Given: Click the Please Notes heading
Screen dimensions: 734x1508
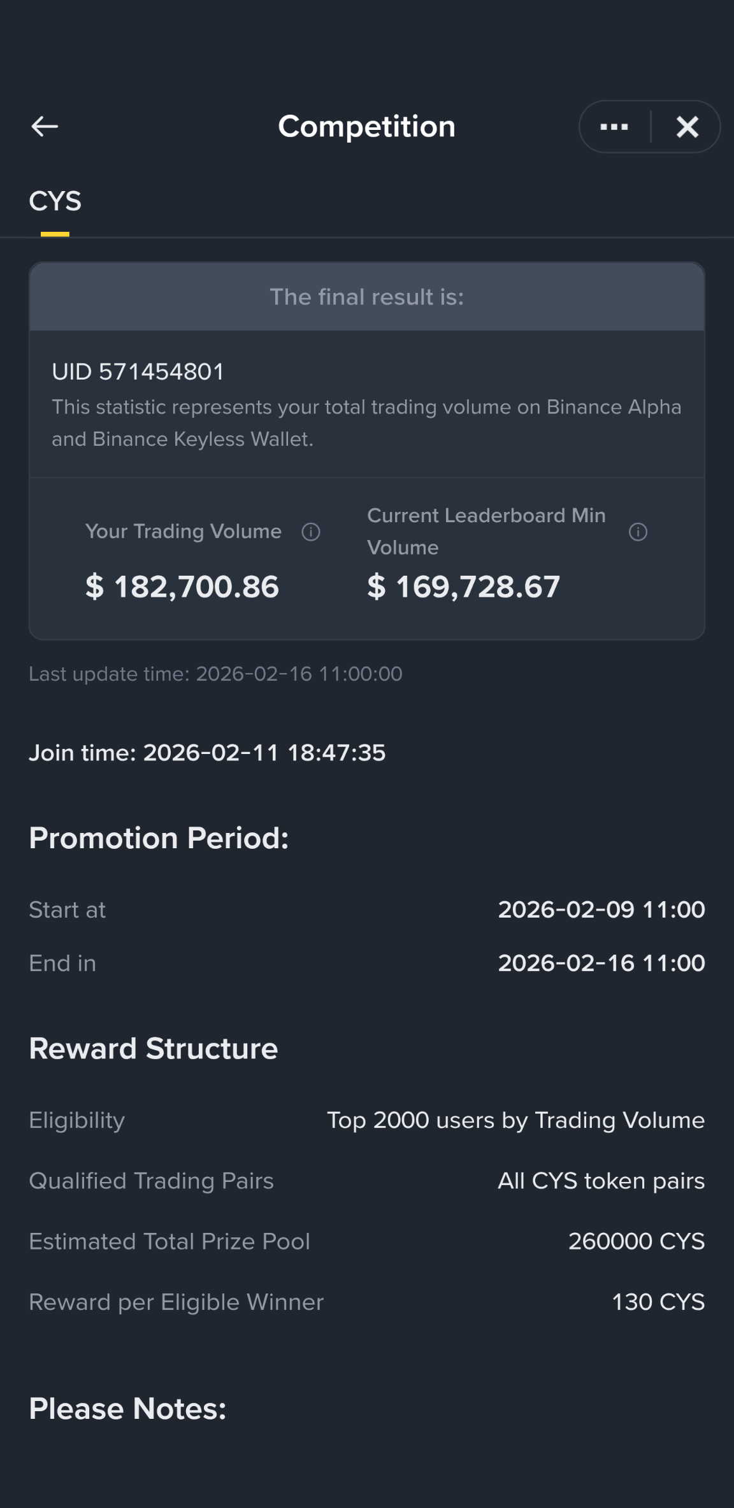Looking at the screenshot, I should tap(127, 1409).
